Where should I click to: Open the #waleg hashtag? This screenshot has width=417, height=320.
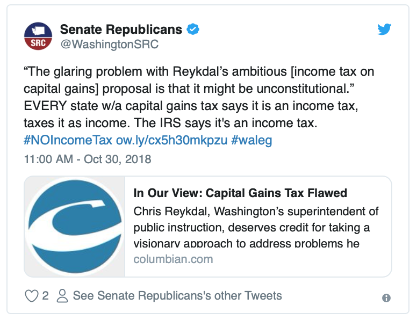coord(251,140)
